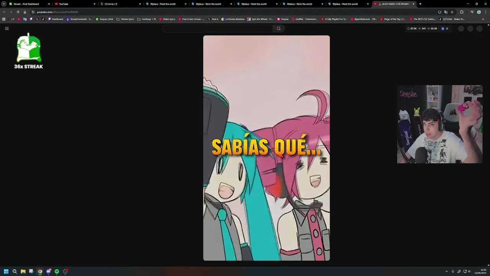Switch to the (1) Inicio / X tab
The image size is (490, 276).
point(120,4)
